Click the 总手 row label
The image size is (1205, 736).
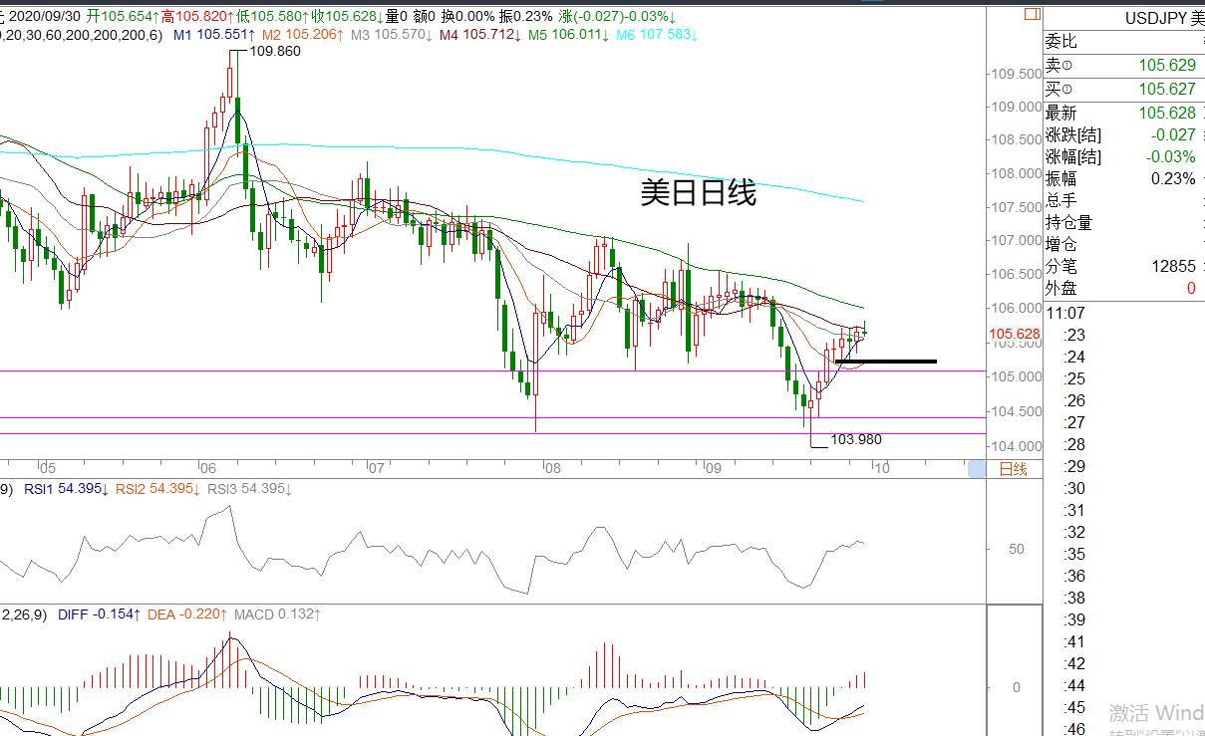coord(1060,201)
